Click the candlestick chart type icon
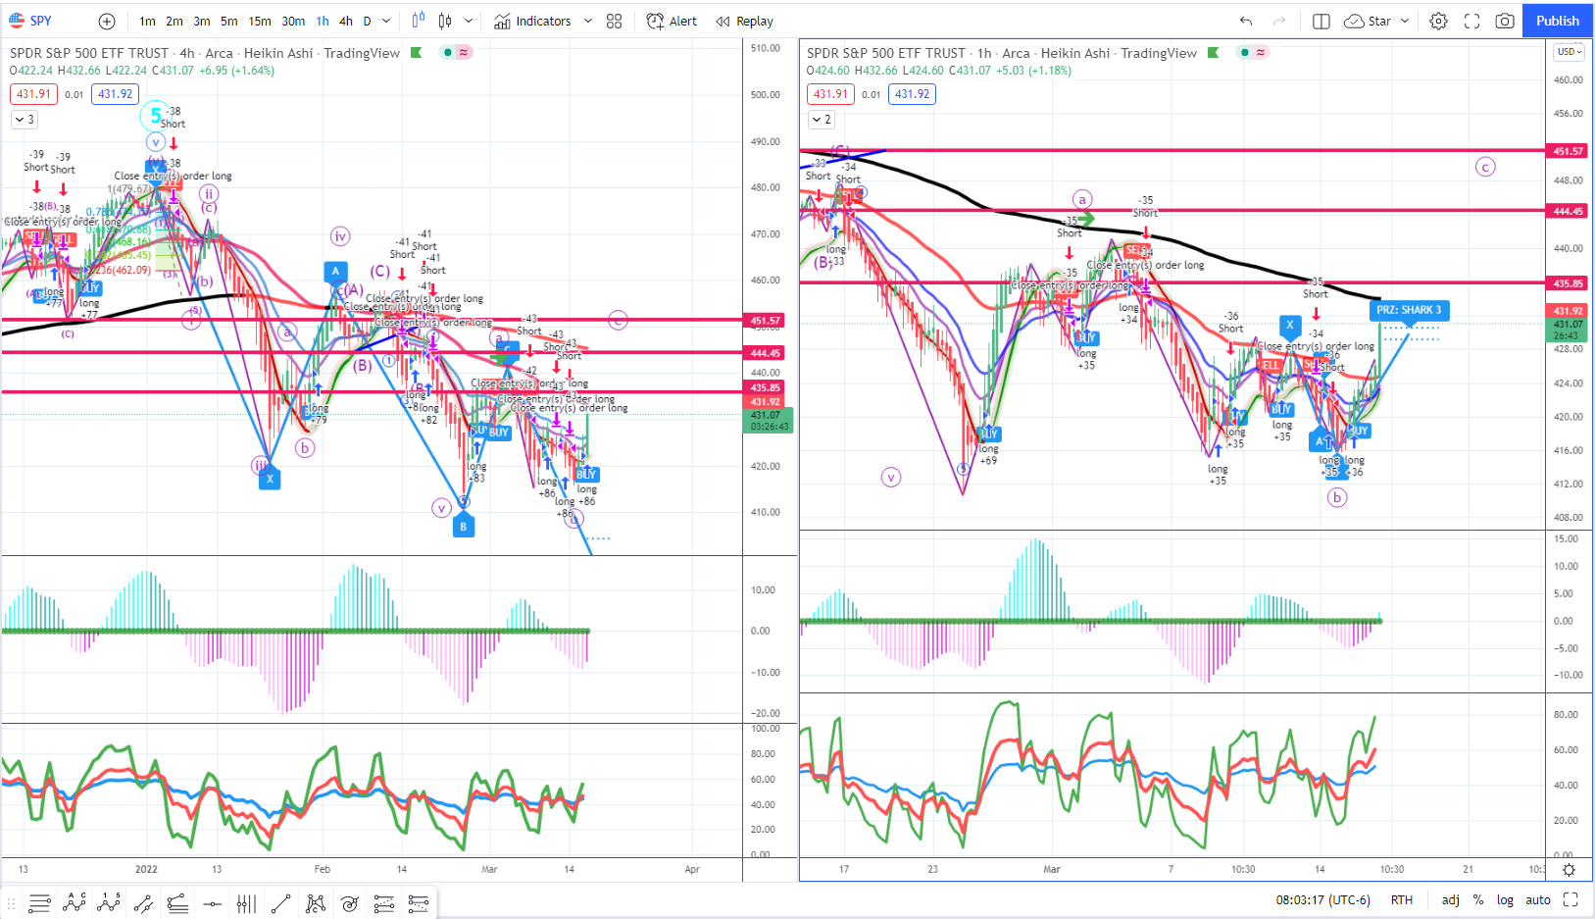 click(x=445, y=21)
